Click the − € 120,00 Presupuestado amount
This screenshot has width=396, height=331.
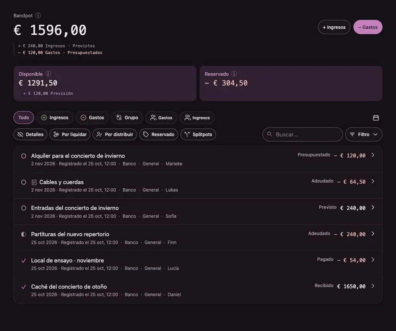[350, 155]
